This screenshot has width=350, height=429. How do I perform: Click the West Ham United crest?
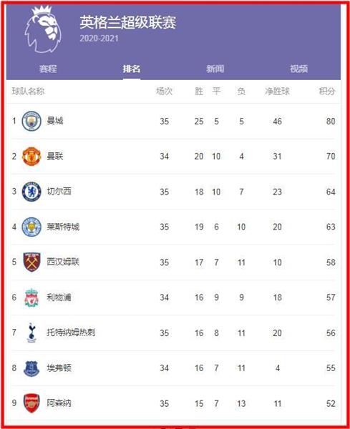point(31,262)
